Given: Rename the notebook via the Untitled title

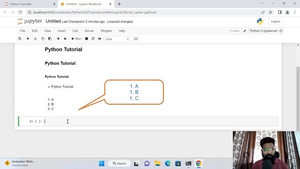Looking at the screenshot, I should 53,21.
